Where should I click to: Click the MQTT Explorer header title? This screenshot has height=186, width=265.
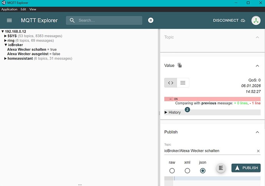coord(39,20)
